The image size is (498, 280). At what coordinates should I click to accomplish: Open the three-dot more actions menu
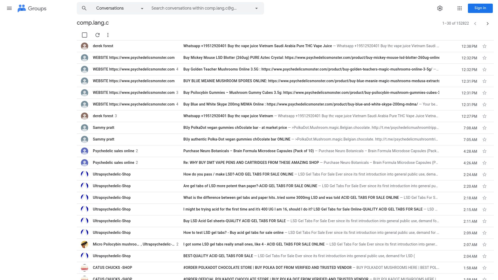[108, 35]
